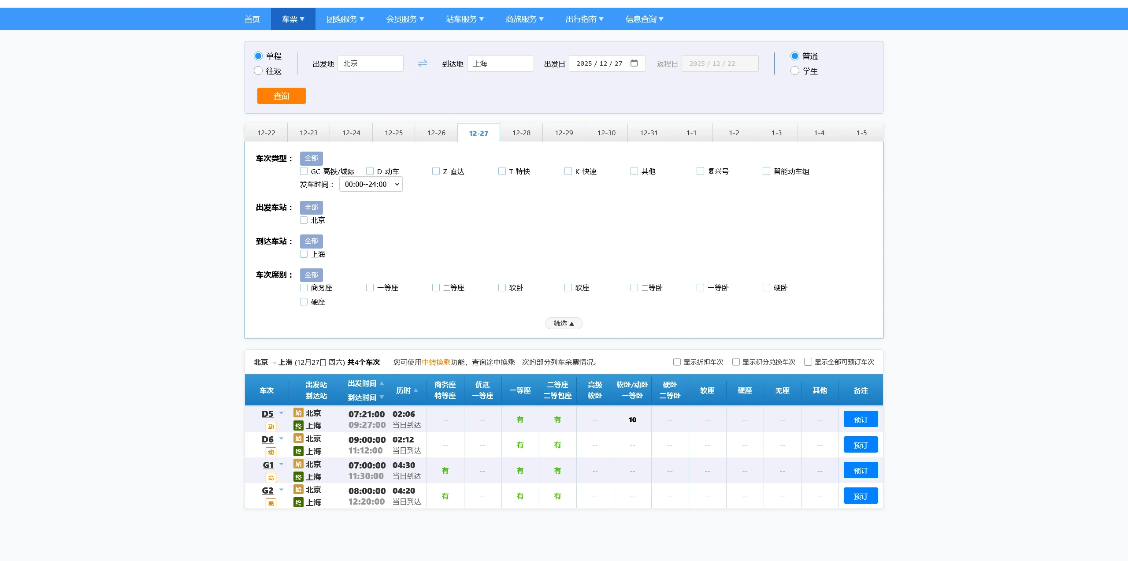The image size is (1128, 561).
Task: Click the 到达地 input field with 上海
Action: click(500, 63)
